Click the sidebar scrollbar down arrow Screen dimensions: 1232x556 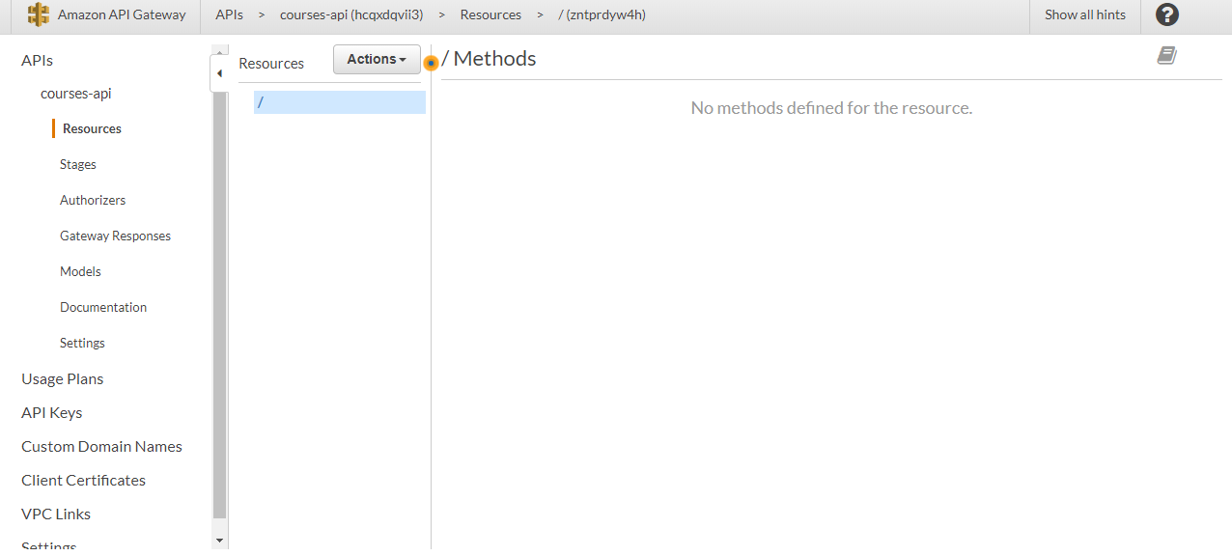(x=219, y=541)
